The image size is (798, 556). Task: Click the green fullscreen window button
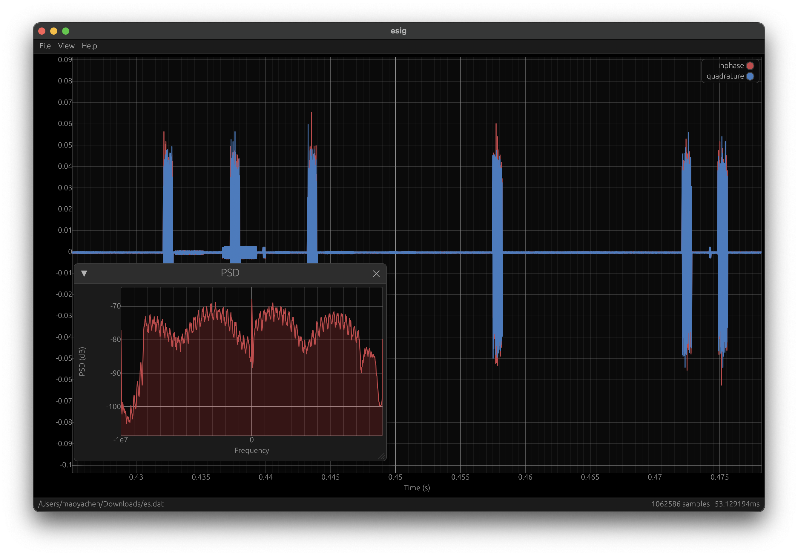[x=66, y=31]
